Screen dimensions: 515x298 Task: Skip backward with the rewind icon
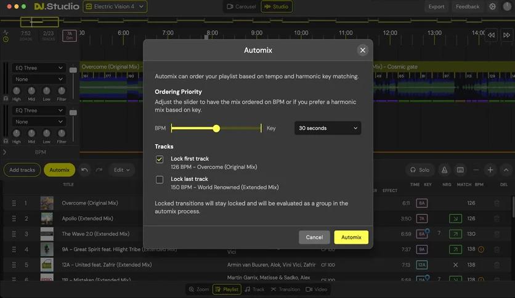[x=491, y=35]
